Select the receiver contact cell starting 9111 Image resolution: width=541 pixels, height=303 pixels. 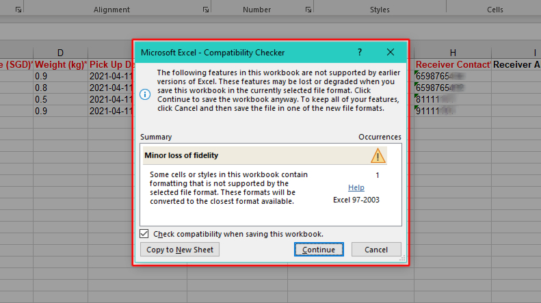[x=453, y=111]
